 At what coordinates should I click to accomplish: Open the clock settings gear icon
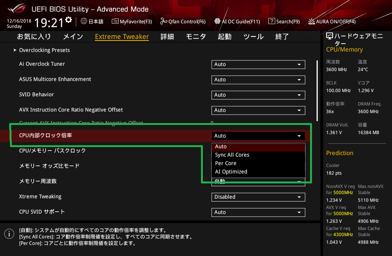[x=69, y=20]
